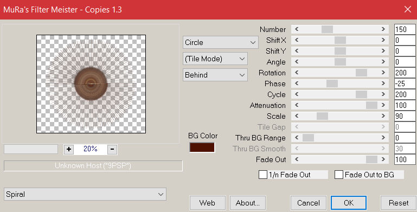The image size is (417, 212).
Task: Click the spiral preview image
Action: click(91, 84)
